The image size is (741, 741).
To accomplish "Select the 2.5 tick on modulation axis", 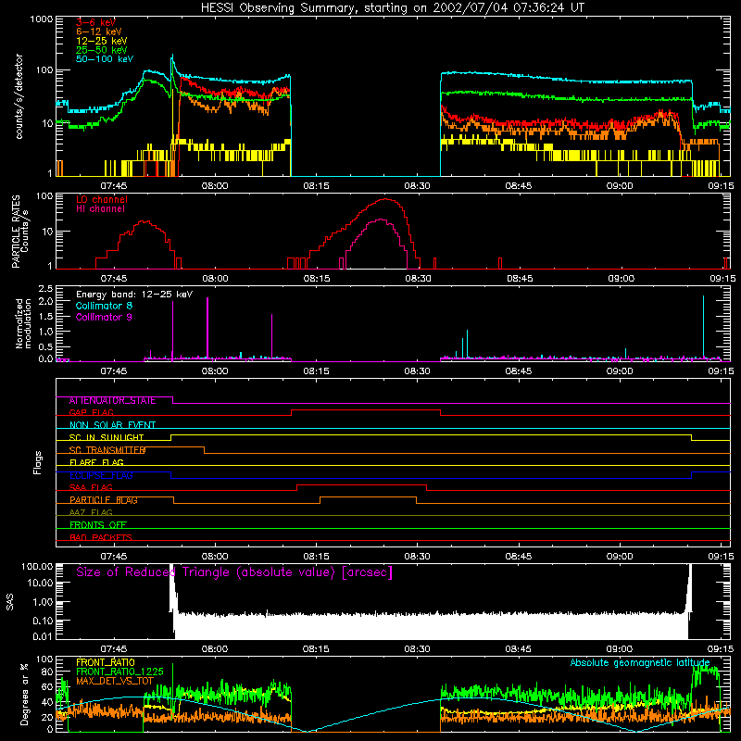I will click(x=45, y=288).
